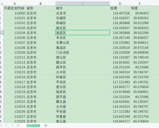Select the 怀柔区 cell
The width and height of the screenshot is (159, 128).
[x=83, y=77]
